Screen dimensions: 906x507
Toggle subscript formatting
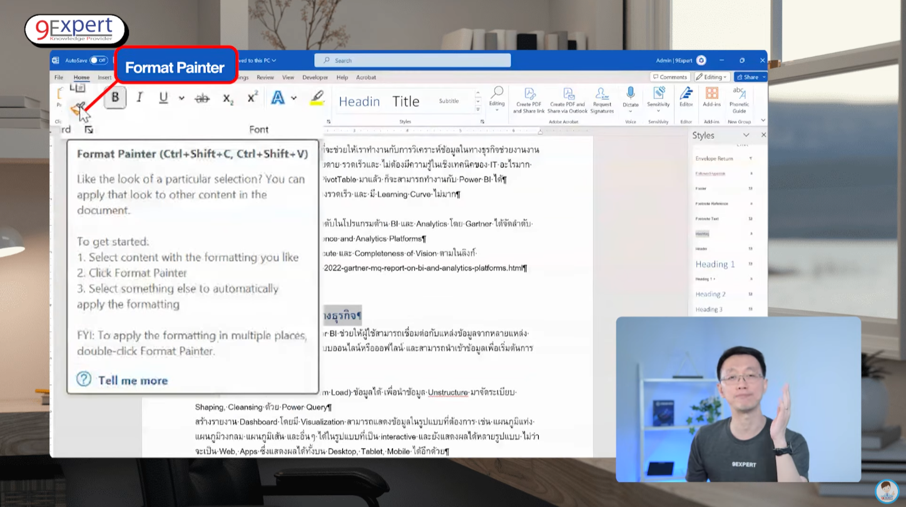(x=227, y=98)
